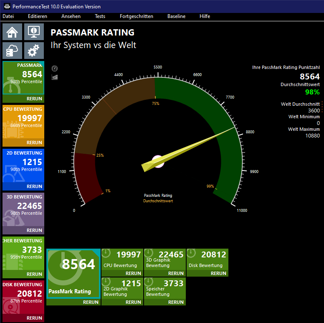Viewport: 324px width, 323px height.
Task: Click the 98% Durchschnittswert value
Action: 312,92
